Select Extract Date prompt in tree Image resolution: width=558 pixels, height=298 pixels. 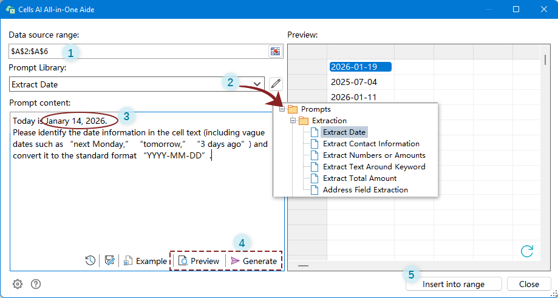click(344, 132)
